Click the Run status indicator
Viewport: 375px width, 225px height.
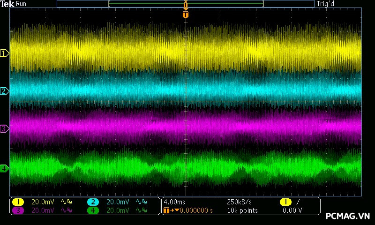pos(21,4)
